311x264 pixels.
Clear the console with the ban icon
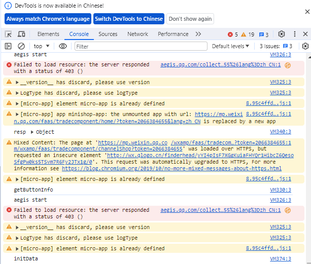(21, 46)
